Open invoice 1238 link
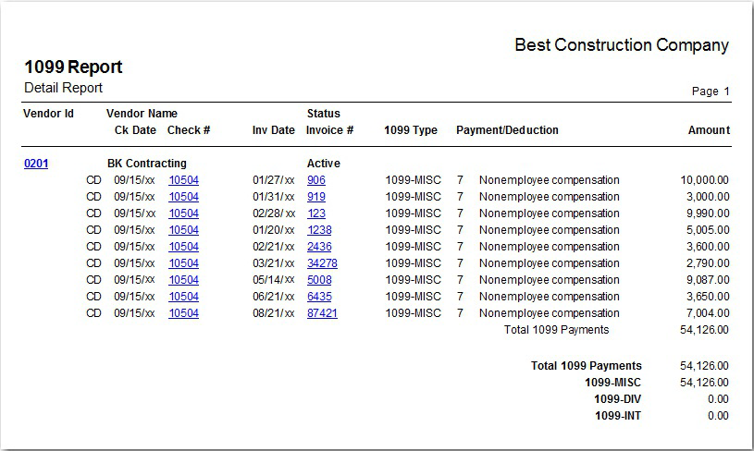 319,230
